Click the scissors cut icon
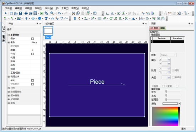Image resolution: width=196 pixels, height=132 pixels. coord(73,13)
